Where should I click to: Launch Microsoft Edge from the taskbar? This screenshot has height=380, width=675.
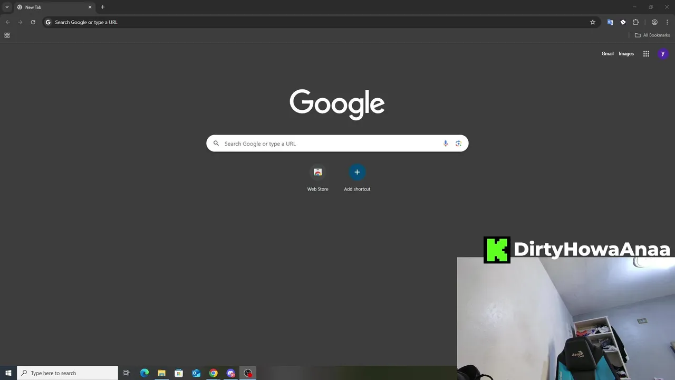[144, 373]
